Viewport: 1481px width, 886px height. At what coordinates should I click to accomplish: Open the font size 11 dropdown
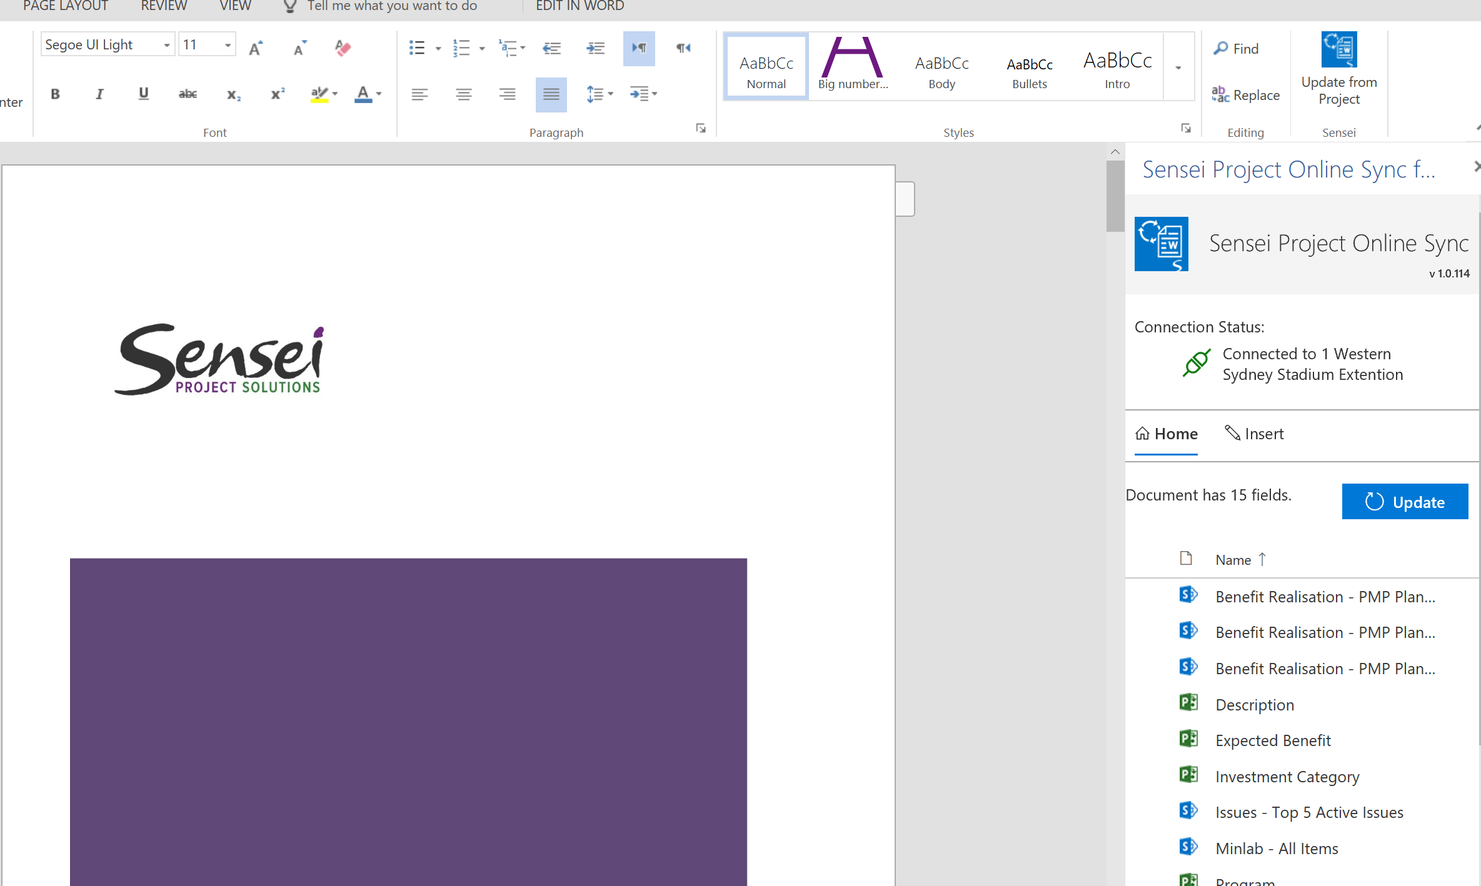click(x=228, y=45)
